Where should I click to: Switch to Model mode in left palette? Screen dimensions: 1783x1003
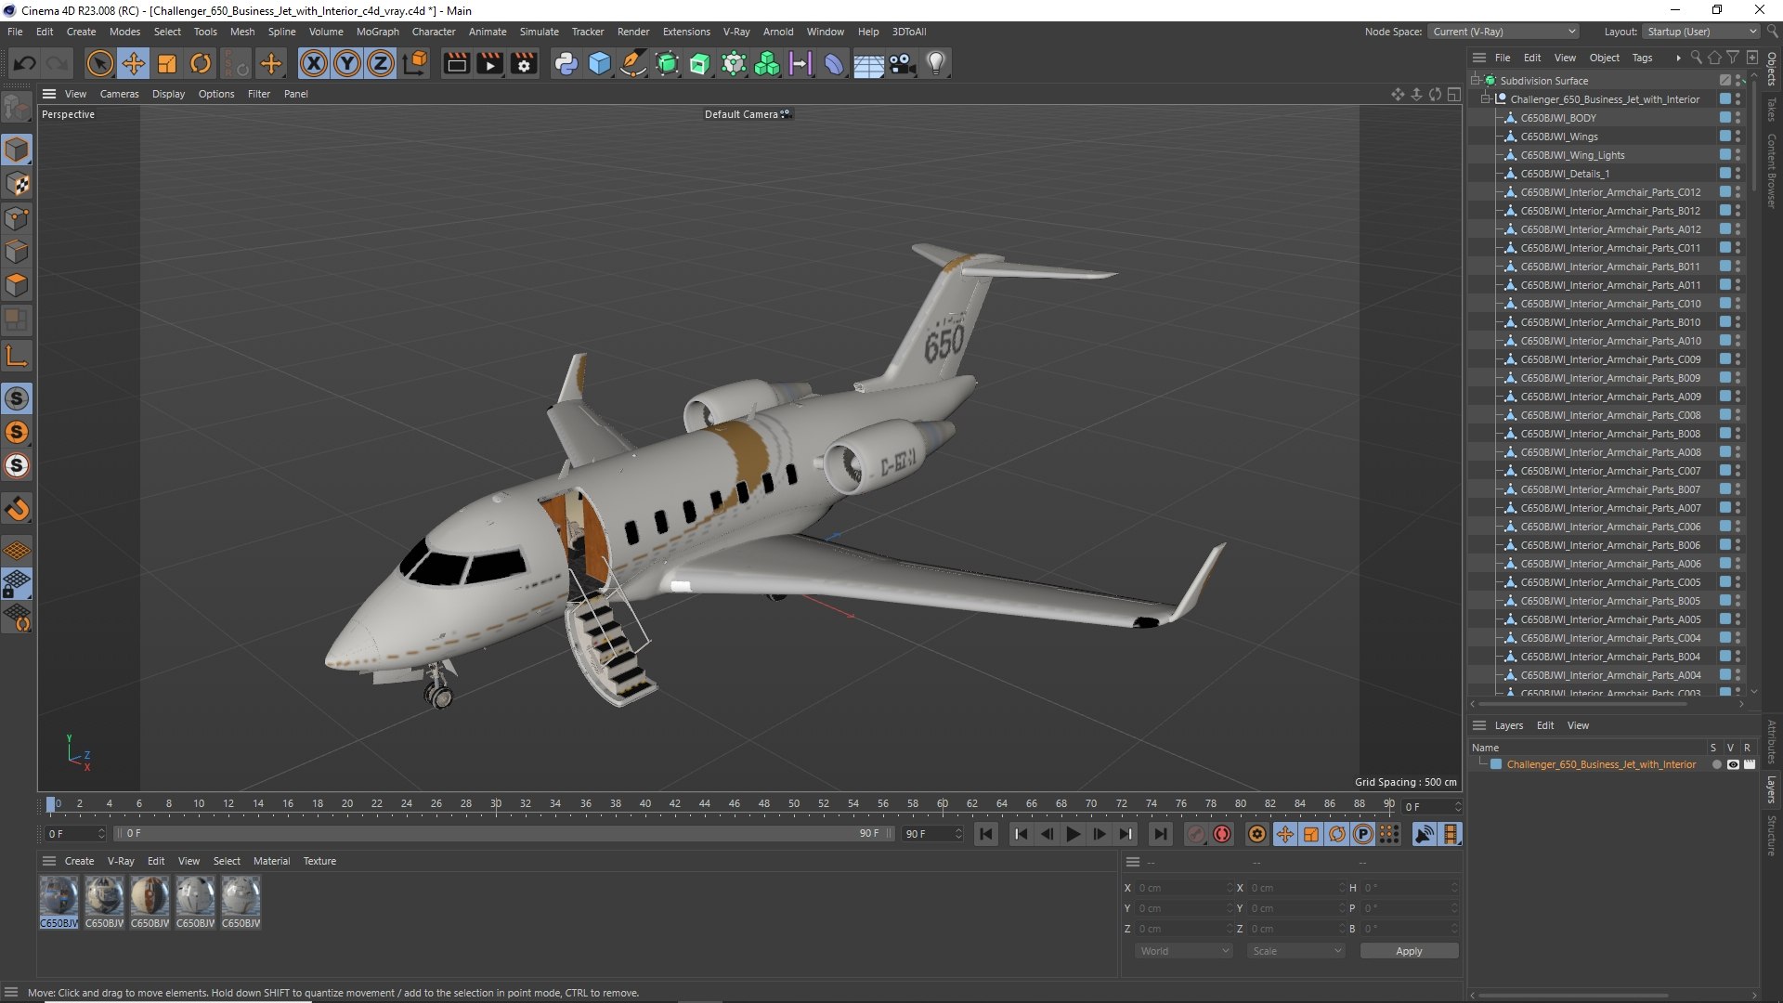click(17, 150)
